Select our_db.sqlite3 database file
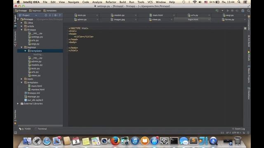The width and height of the screenshot is (264, 148). tap(34, 100)
